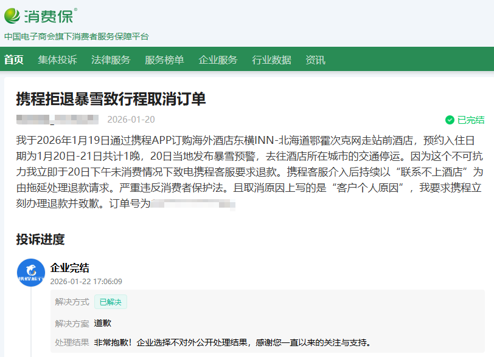Select 法律服务 in the green navbar
Image resolution: width=494 pixels, height=357 pixels.
[111, 60]
